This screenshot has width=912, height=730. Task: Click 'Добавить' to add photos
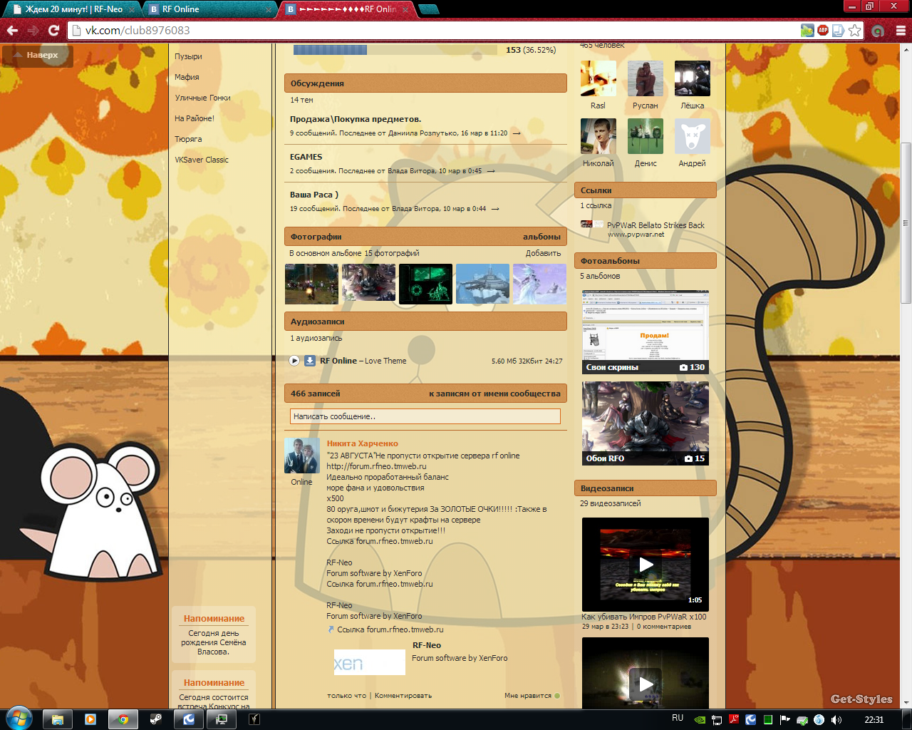click(x=543, y=253)
